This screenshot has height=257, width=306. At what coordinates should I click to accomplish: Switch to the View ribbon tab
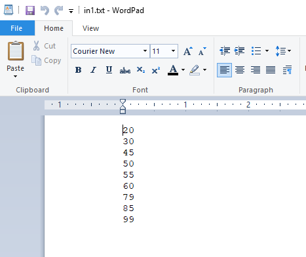(90, 28)
